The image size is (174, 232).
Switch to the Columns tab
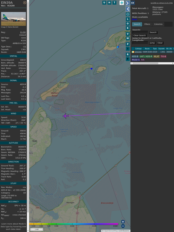point(158,24)
